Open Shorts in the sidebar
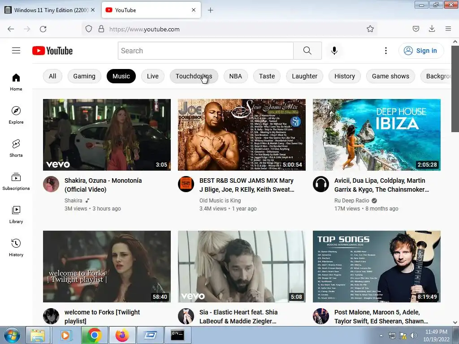The image size is (459, 344). (16, 148)
